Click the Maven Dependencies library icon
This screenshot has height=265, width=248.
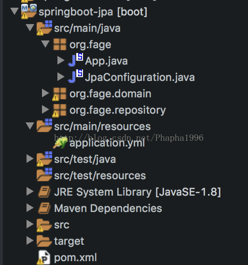[44, 208]
